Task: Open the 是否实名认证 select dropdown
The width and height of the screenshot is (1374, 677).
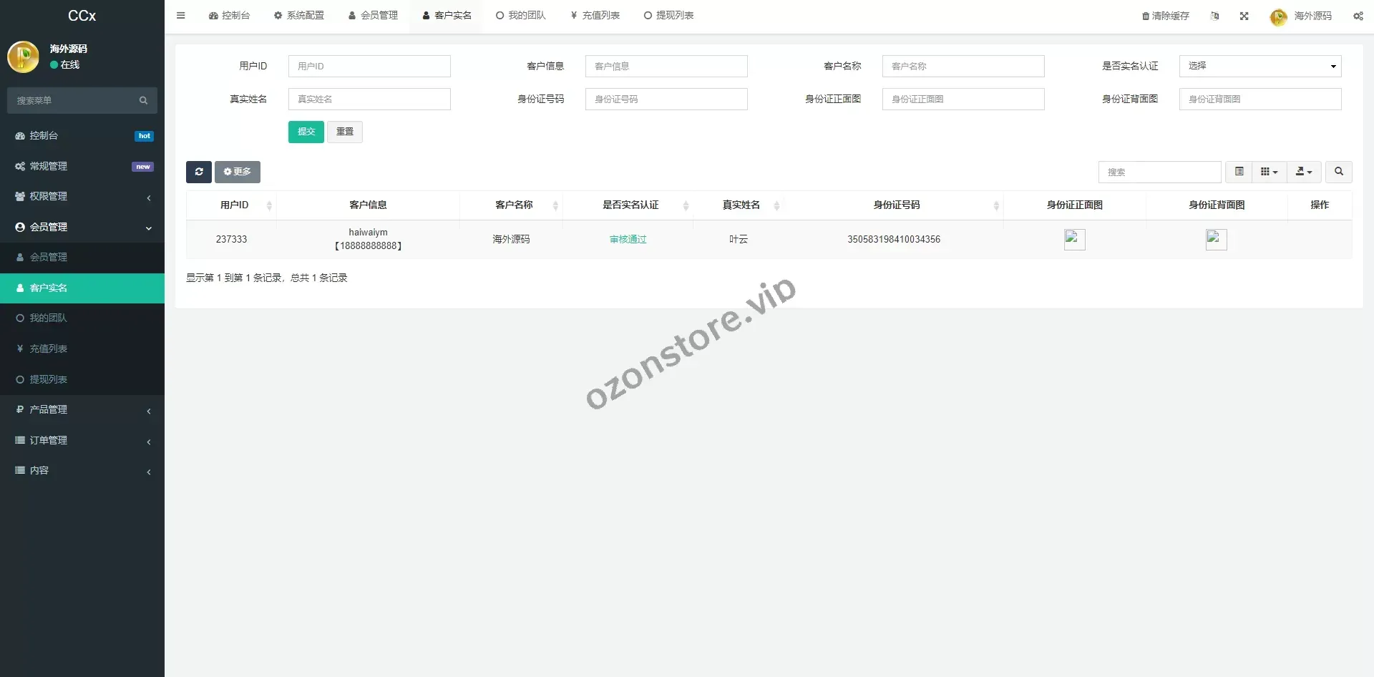Action: tap(1259, 66)
